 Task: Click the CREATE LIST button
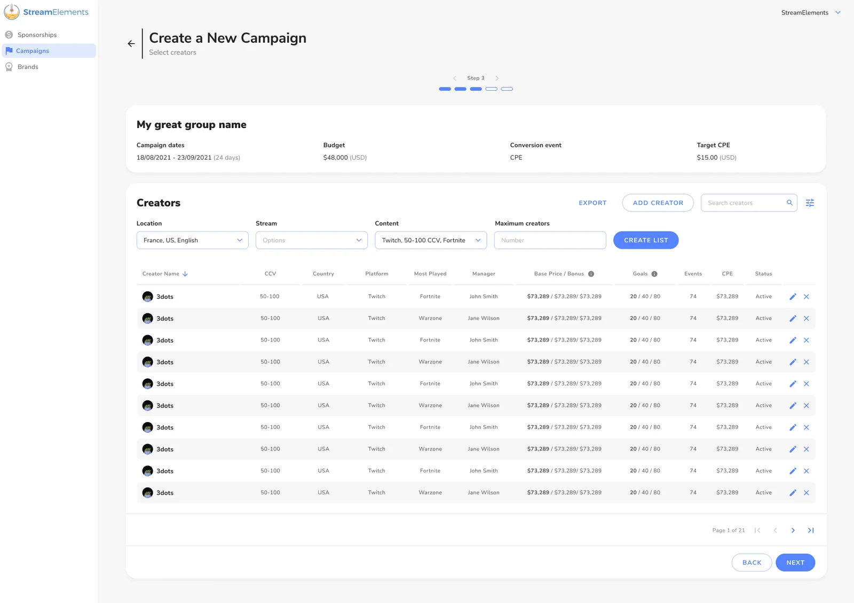click(646, 240)
